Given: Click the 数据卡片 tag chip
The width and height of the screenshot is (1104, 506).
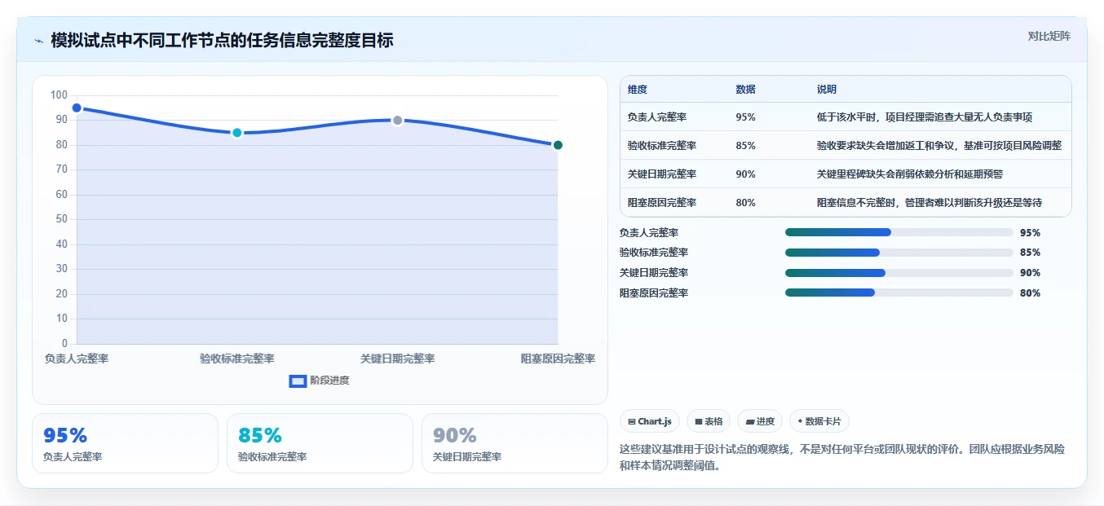Looking at the screenshot, I should 819,421.
